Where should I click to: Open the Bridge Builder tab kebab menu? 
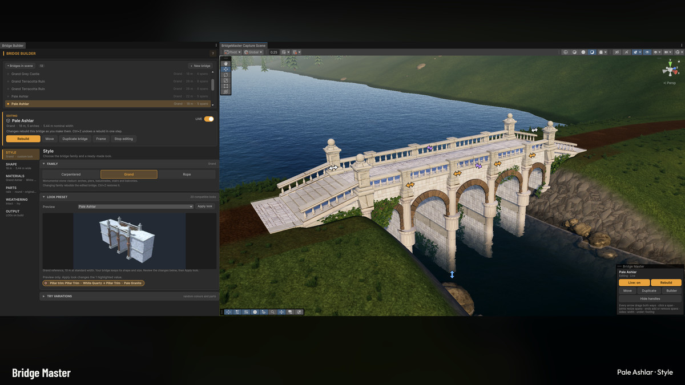pos(216,45)
